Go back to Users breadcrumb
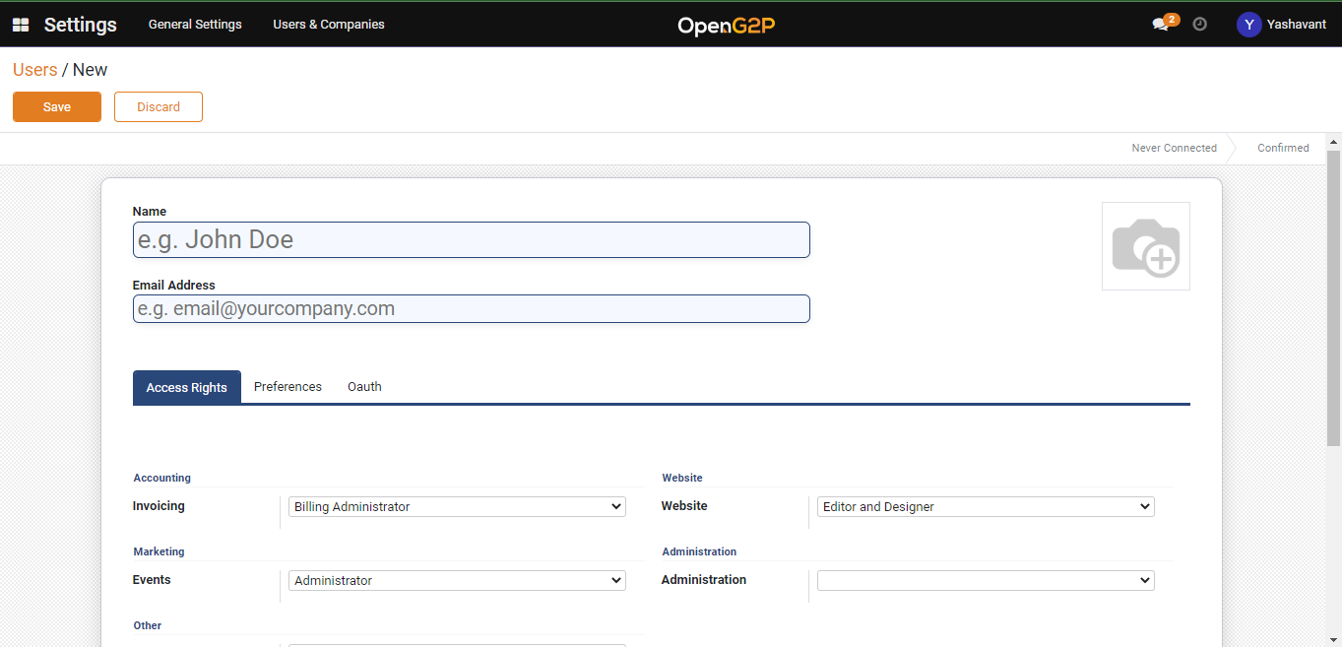 click(34, 70)
